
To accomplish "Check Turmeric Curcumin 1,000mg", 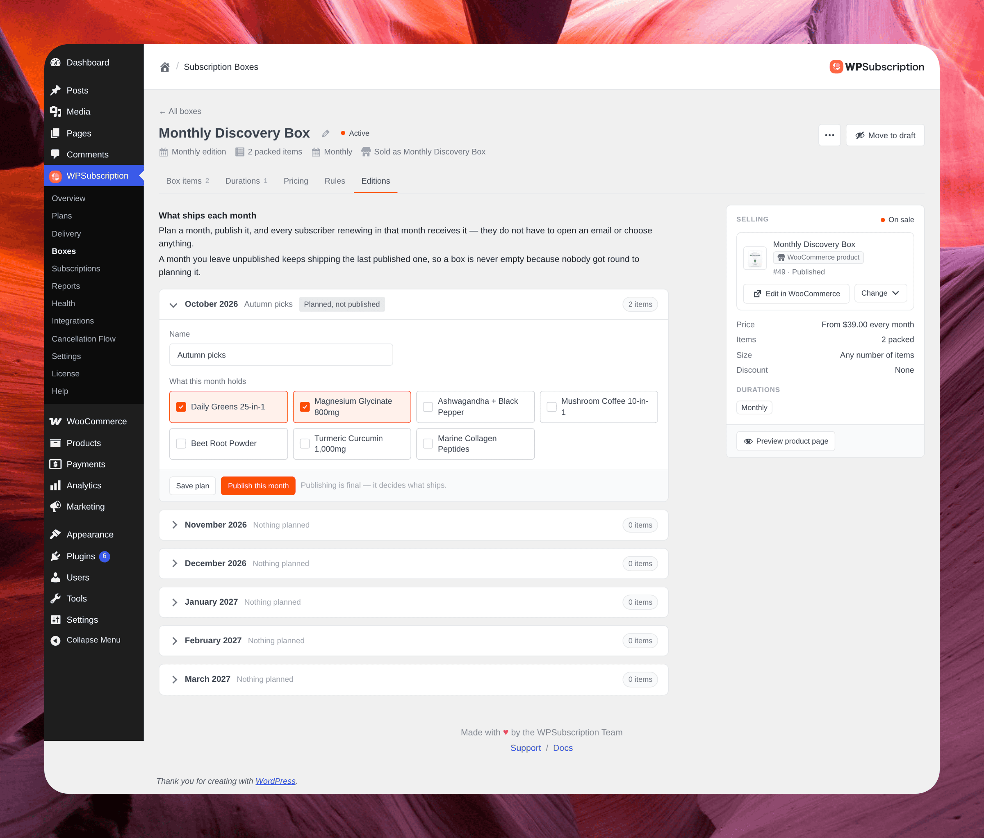I will tap(305, 444).
